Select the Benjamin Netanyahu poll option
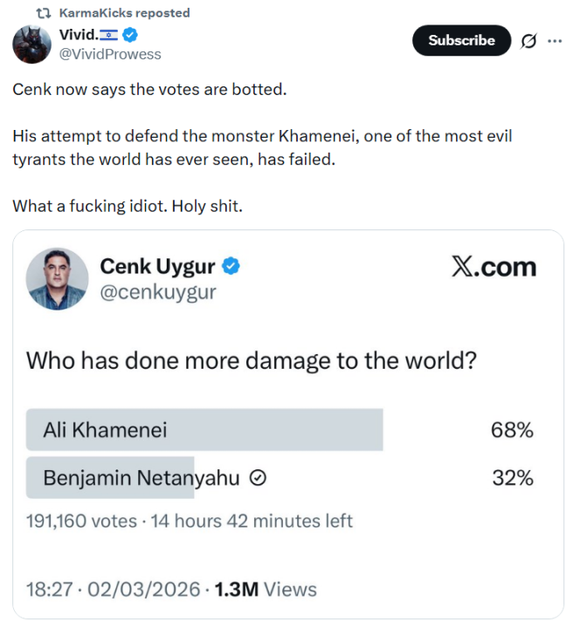Viewport: 573px width, 628px height. tap(141, 478)
